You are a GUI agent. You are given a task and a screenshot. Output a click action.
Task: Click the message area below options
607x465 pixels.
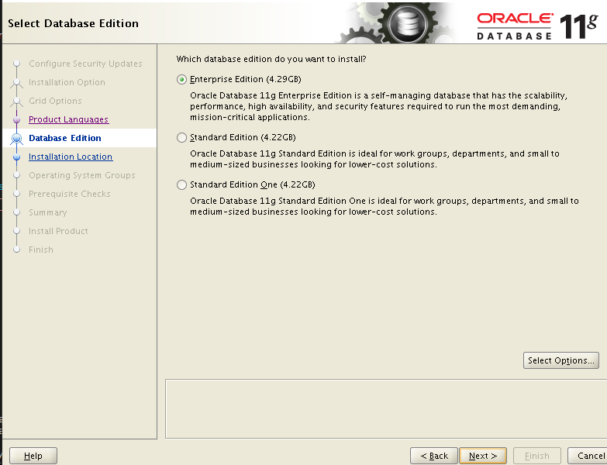point(386,408)
